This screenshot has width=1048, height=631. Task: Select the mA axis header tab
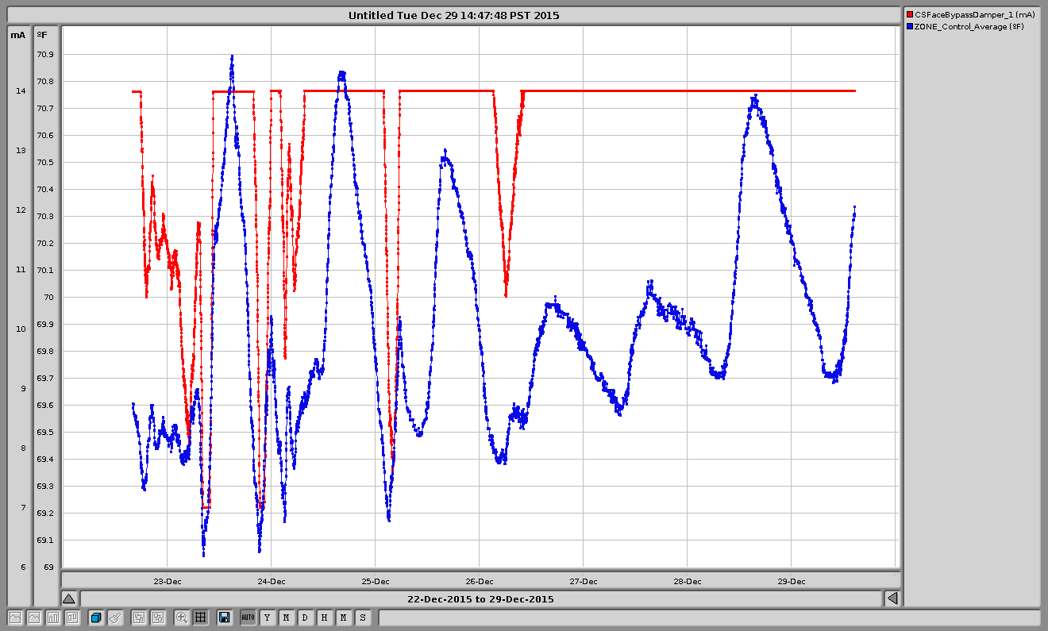pos(17,35)
